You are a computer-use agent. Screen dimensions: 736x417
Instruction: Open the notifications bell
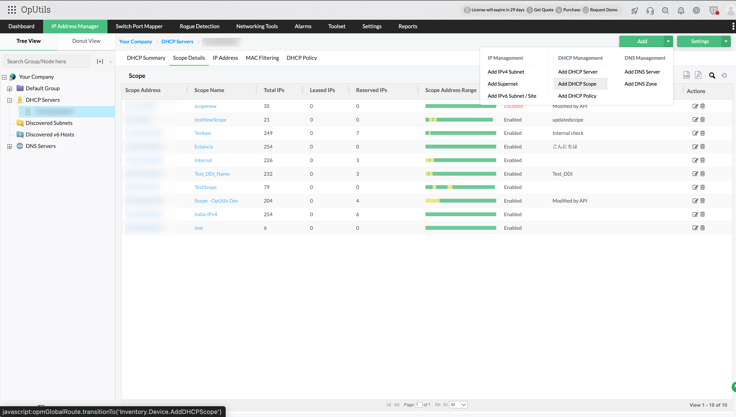pos(681,11)
